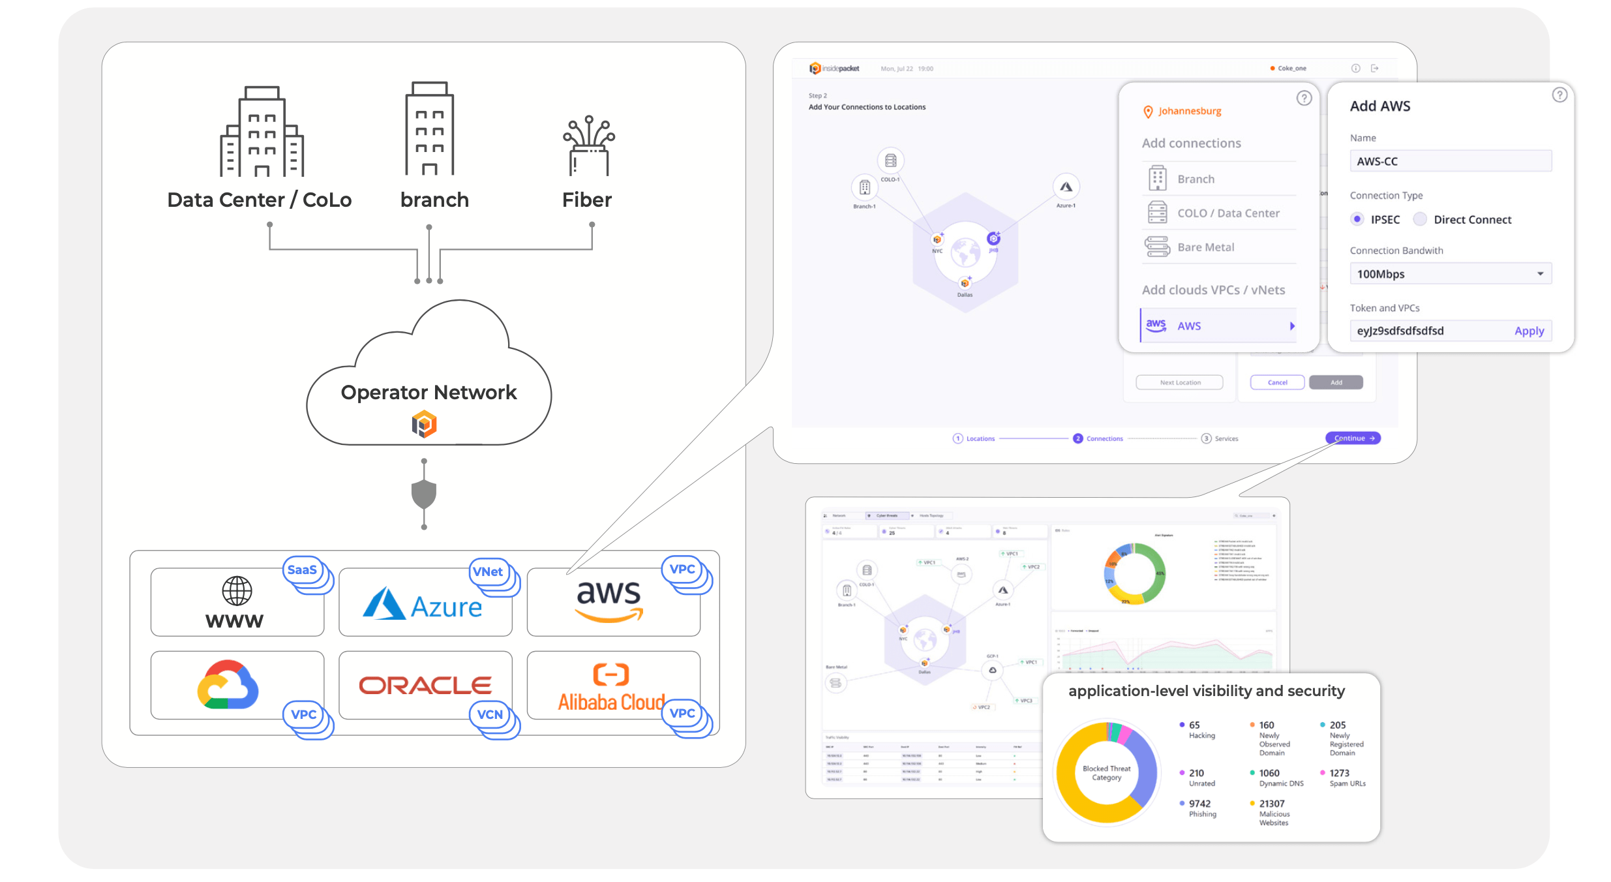Select the Branch building icon under Add connections
1611x882 pixels.
pos(1158,177)
